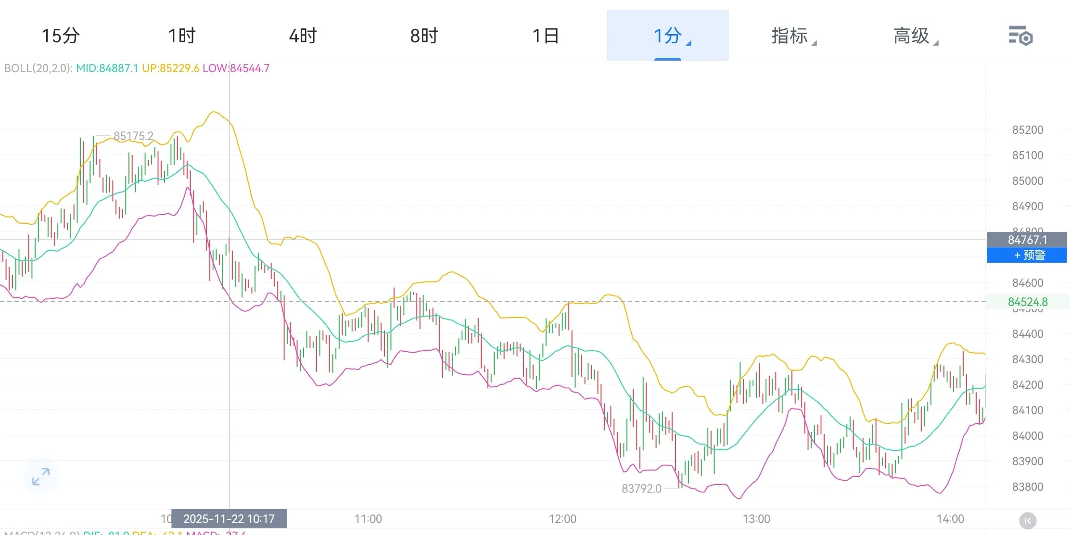Click the 2025-11-22 10:17 crosshair time label
Screen dimensions: 1070x535
(229, 519)
